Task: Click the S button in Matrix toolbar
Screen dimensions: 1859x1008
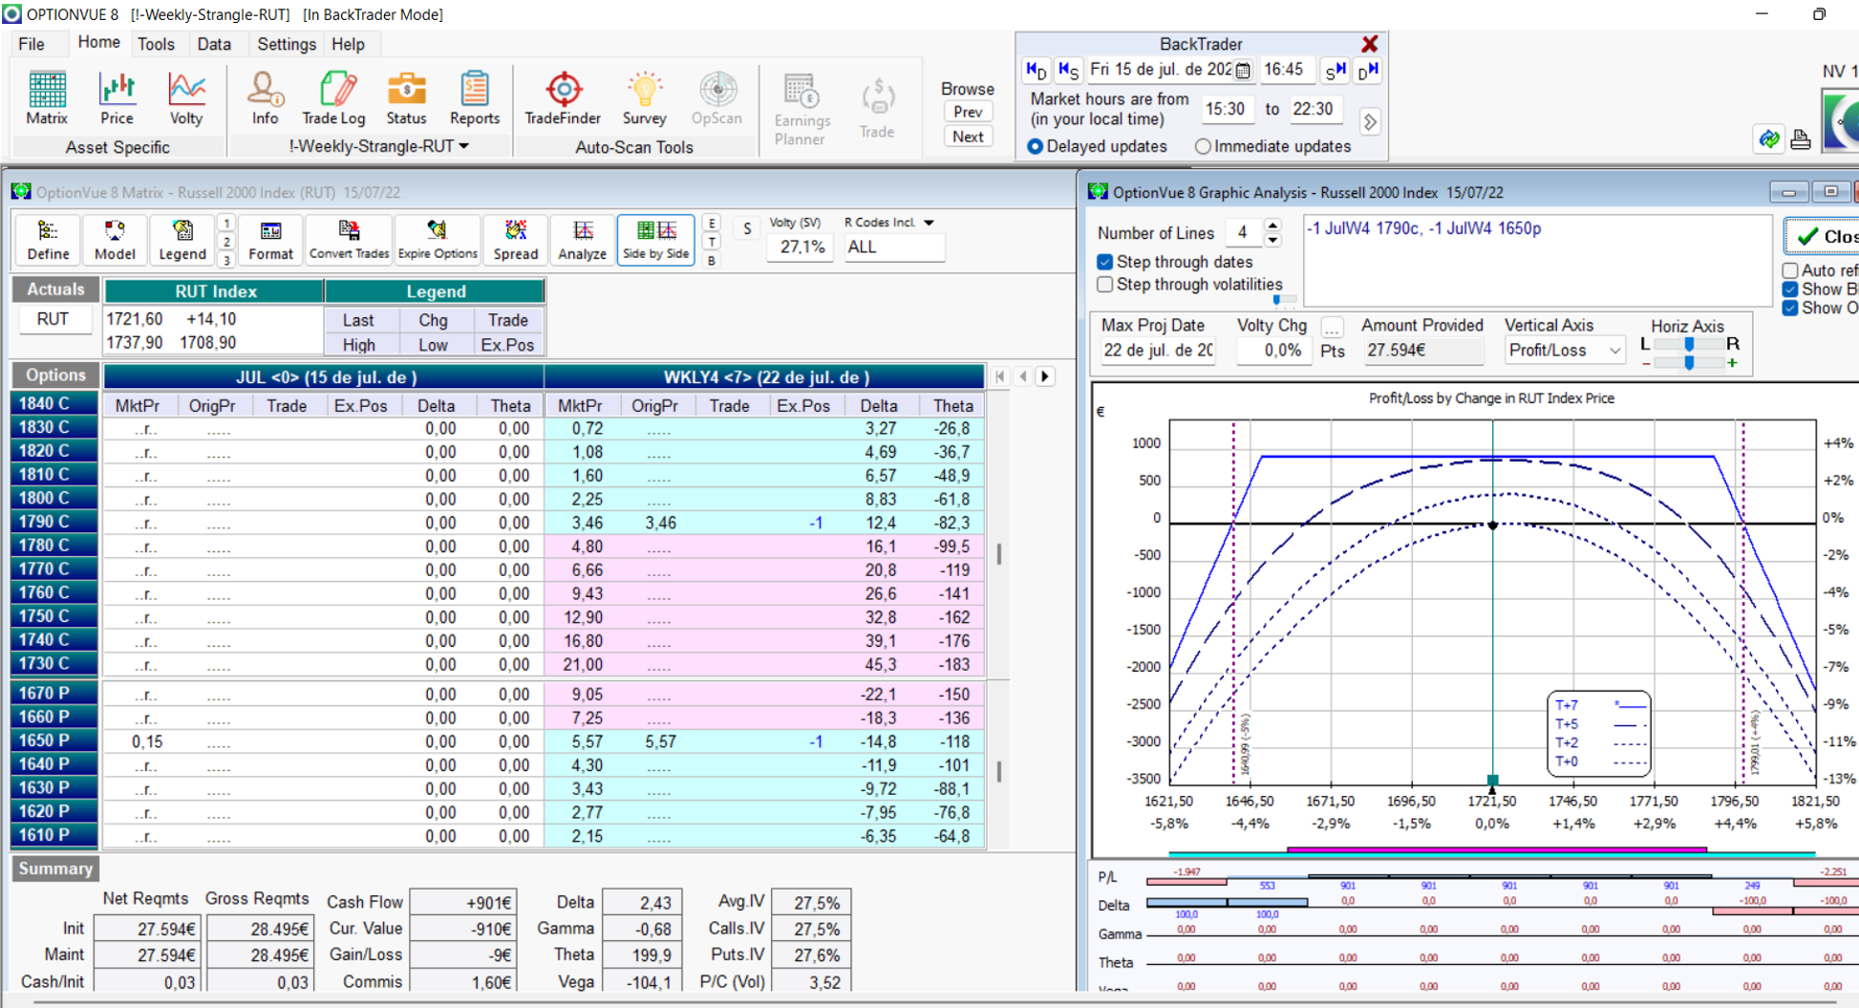Action: click(x=746, y=229)
